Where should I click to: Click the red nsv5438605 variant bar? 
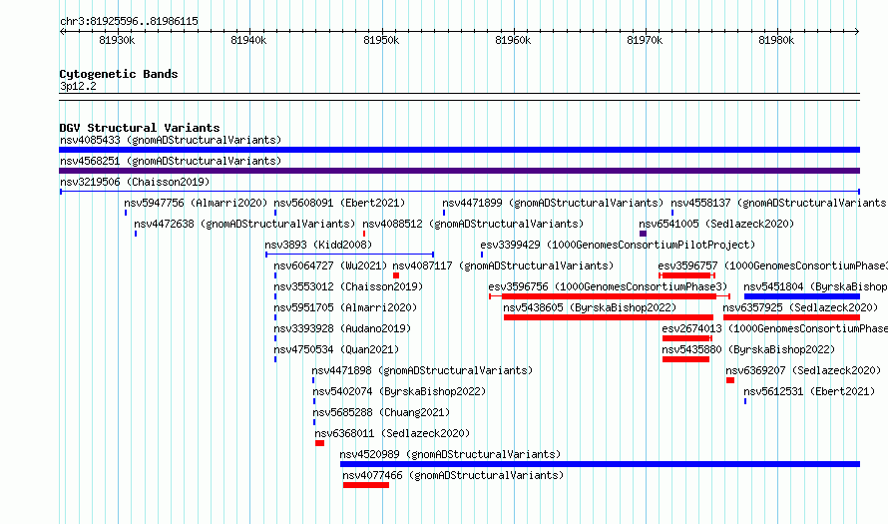point(609,317)
